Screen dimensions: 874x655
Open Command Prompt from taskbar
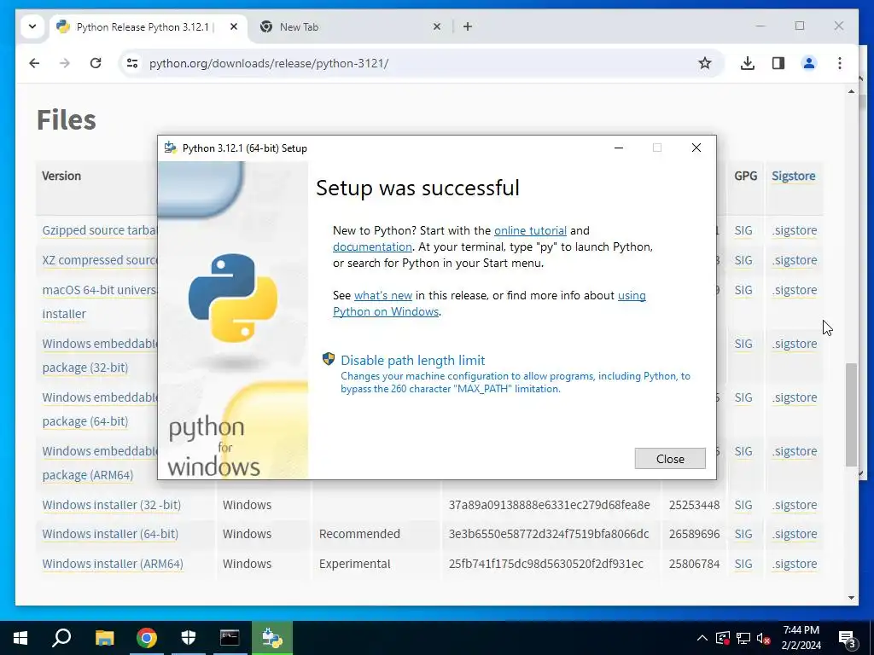(230, 638)
